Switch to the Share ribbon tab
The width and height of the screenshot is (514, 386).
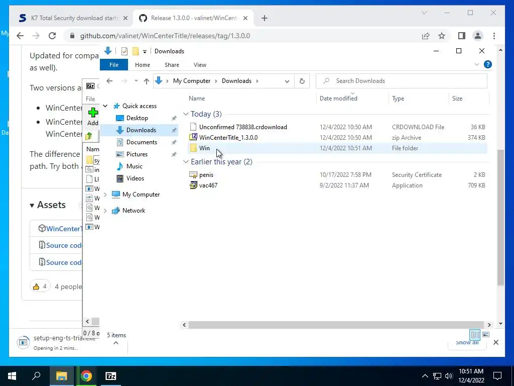(172, 65)
